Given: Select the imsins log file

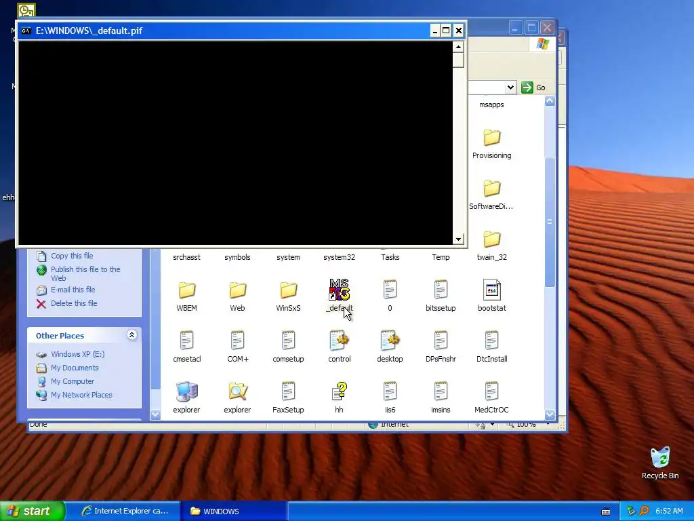Looking at the screenshot, I should [441, 391].
